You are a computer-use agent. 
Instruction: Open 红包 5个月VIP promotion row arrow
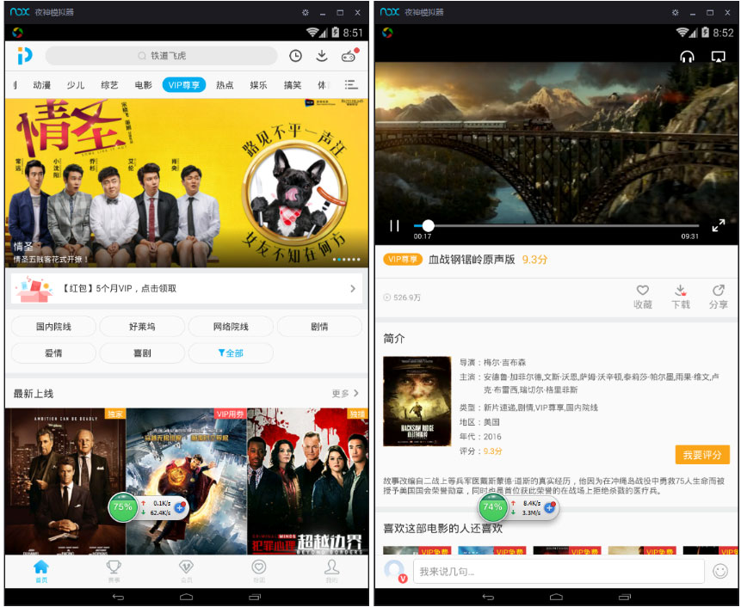pos(353,288)
